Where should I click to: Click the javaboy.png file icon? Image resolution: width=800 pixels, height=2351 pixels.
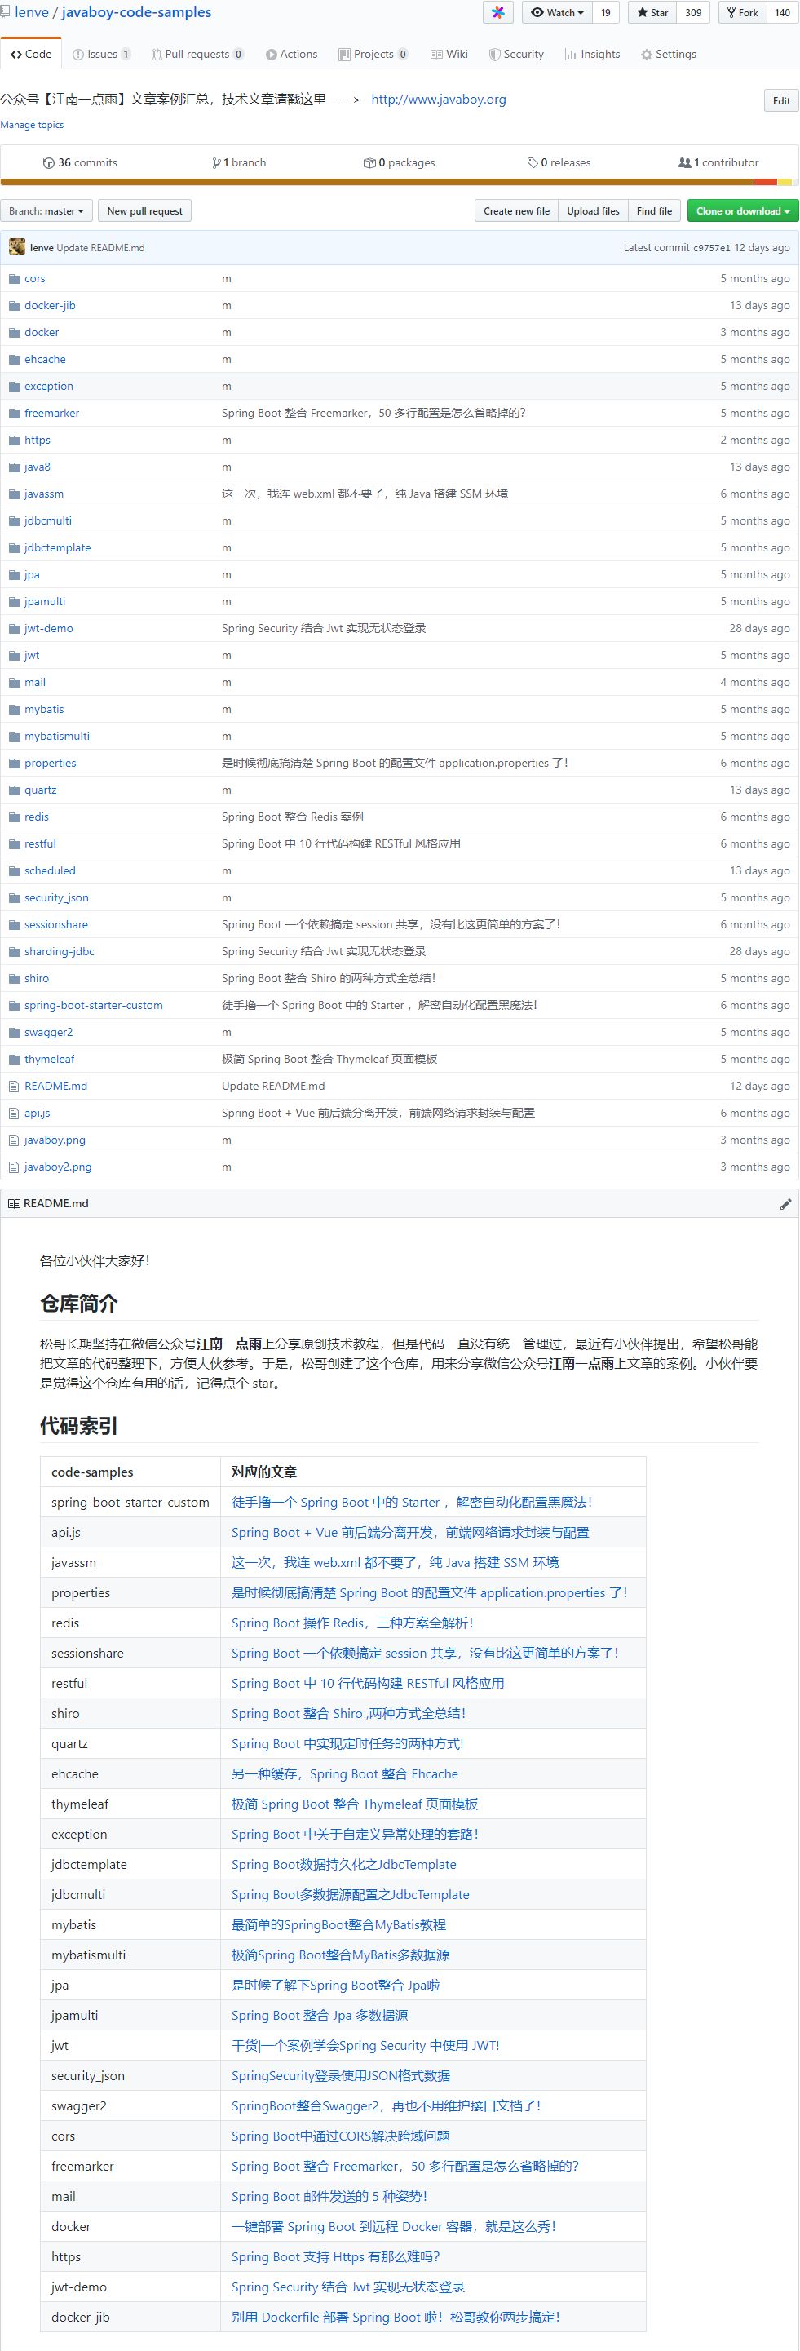click(x=14, y=1140)
